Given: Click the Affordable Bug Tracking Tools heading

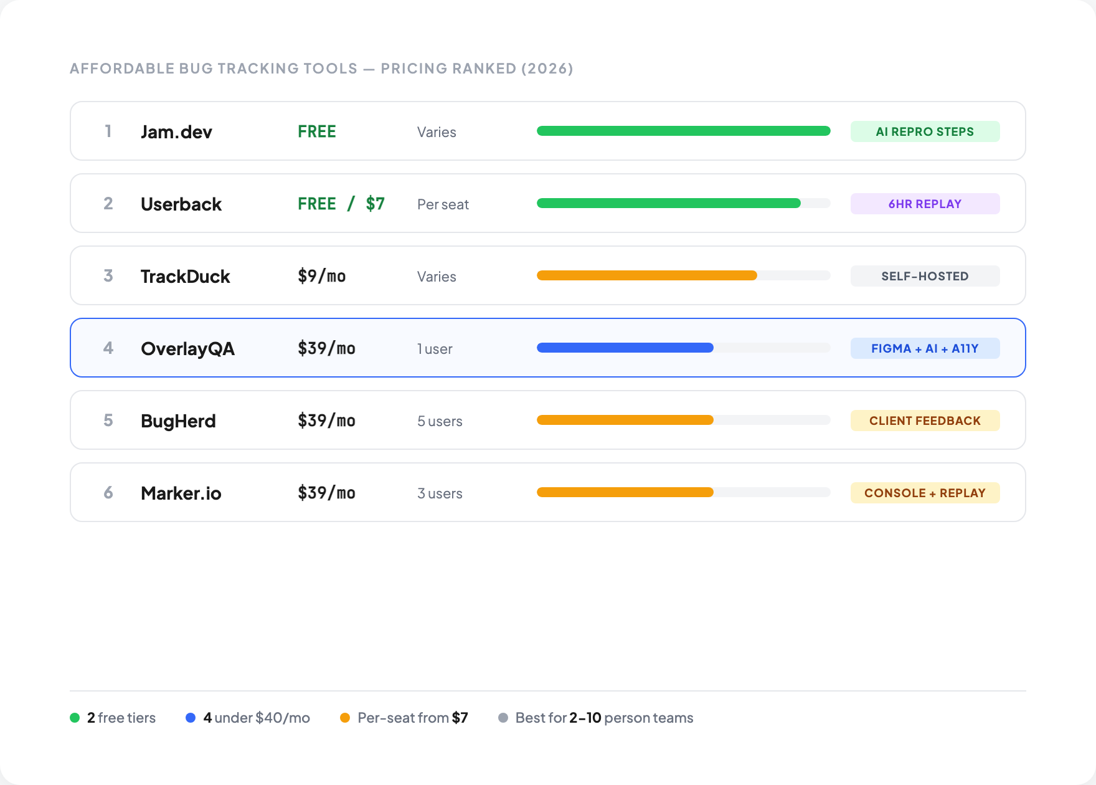Looking at the screenshot, I should pyautogui.click(x=321, y=69).
